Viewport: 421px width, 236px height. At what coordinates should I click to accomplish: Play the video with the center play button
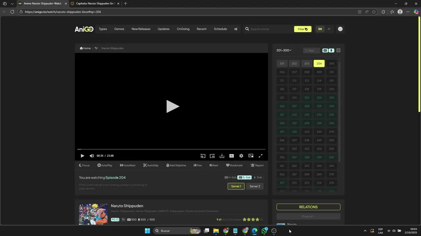pyautogui.click(x=173, y=107)
